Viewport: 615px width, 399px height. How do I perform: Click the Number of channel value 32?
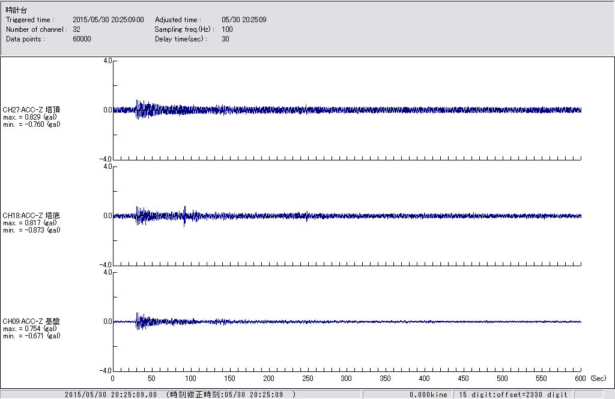point(76,29)
